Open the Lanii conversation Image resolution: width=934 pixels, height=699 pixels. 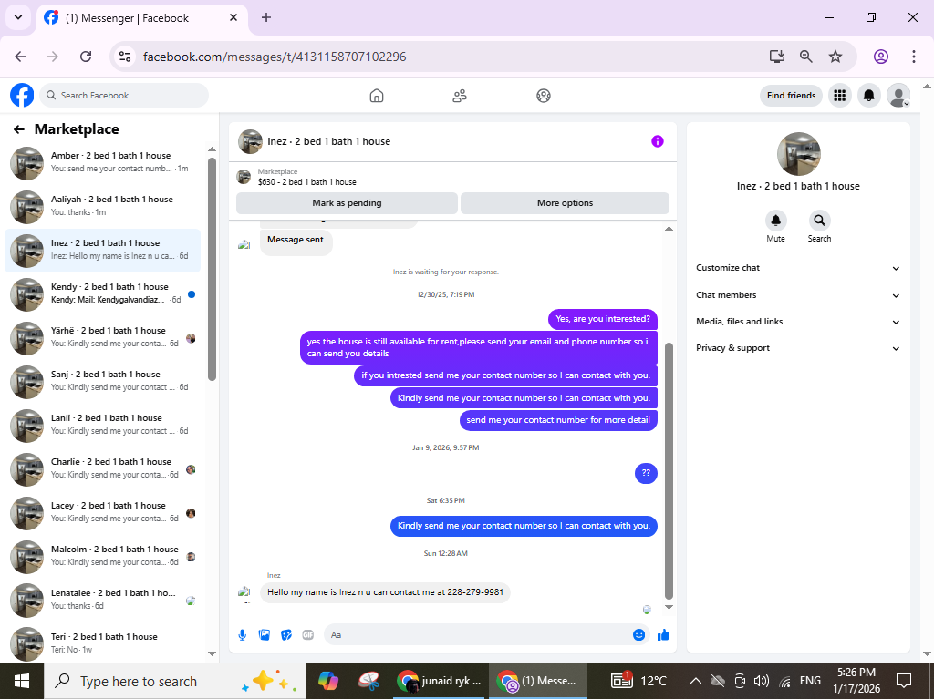tap(102, 425)
